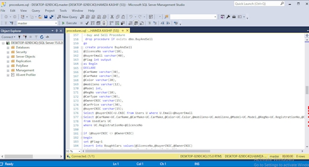
Task: Click the Copy icon in toolbar
Action: (x=117, y=17)
